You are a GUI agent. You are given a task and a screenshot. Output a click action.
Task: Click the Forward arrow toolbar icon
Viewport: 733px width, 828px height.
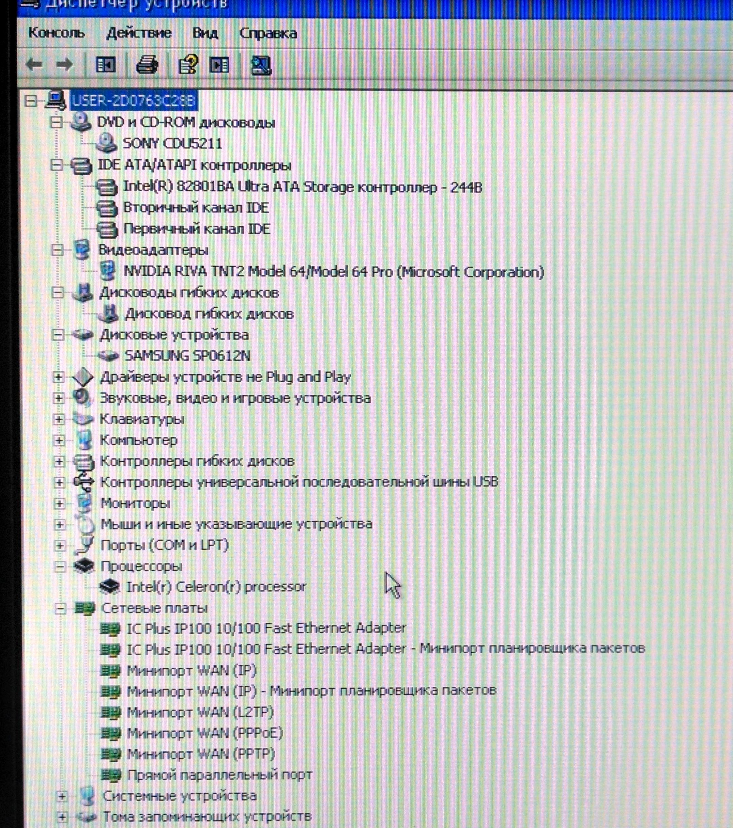point(64,64)
